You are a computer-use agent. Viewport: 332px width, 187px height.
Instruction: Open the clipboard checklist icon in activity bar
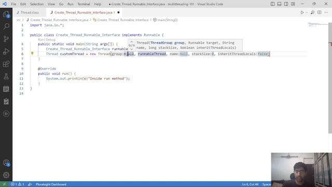tap(6, 101)
